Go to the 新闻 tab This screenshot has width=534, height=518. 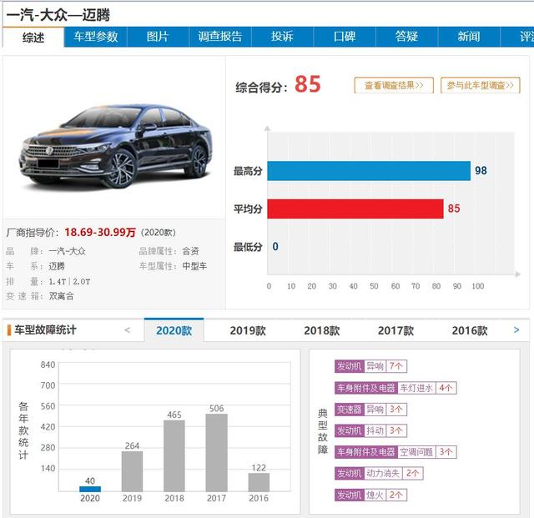(x=469, y=37)
